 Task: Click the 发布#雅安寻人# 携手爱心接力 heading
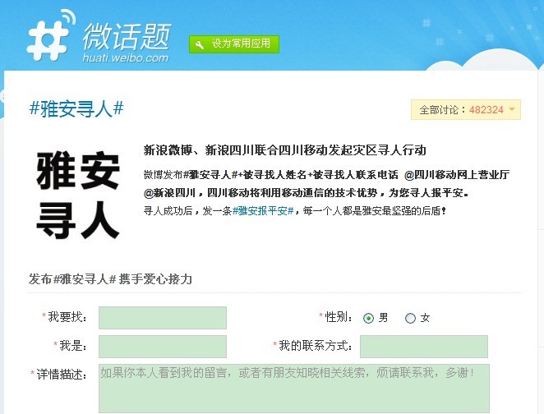pyautogui.click(x=110, y=278)
